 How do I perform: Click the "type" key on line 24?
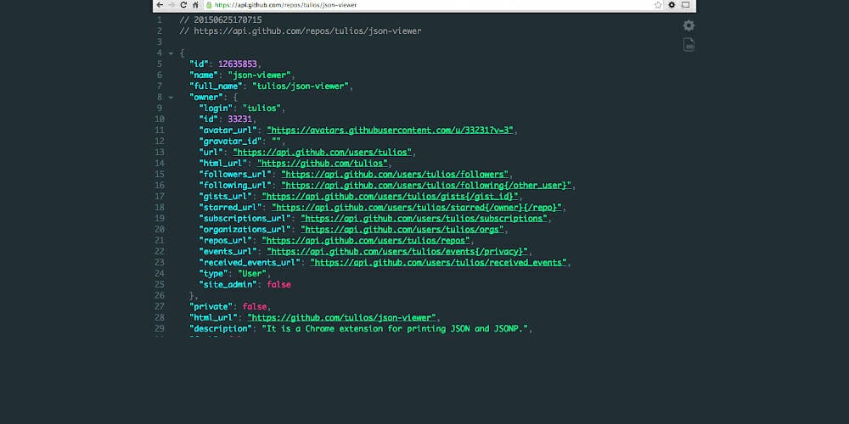[213, 274]
